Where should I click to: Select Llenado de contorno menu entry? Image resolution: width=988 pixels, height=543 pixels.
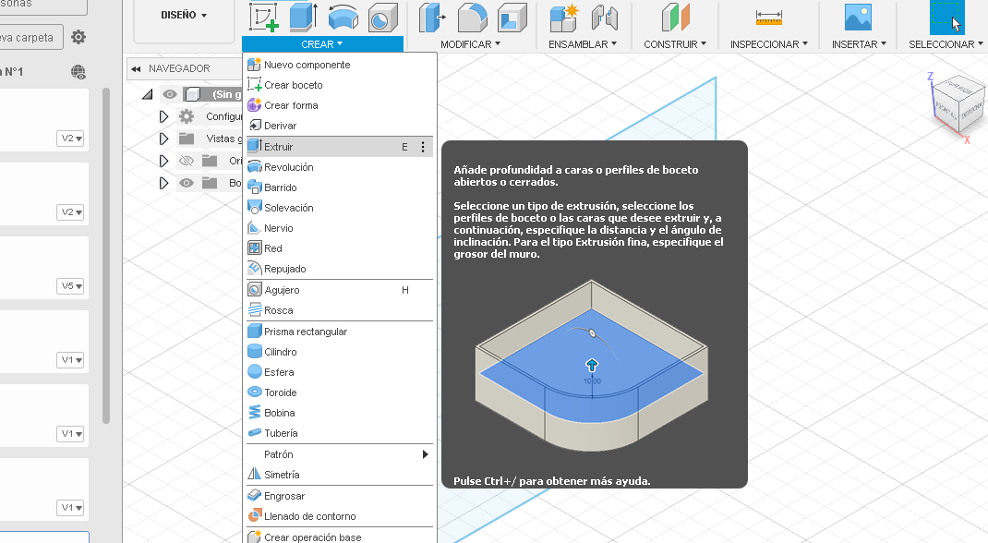(339, 516)
